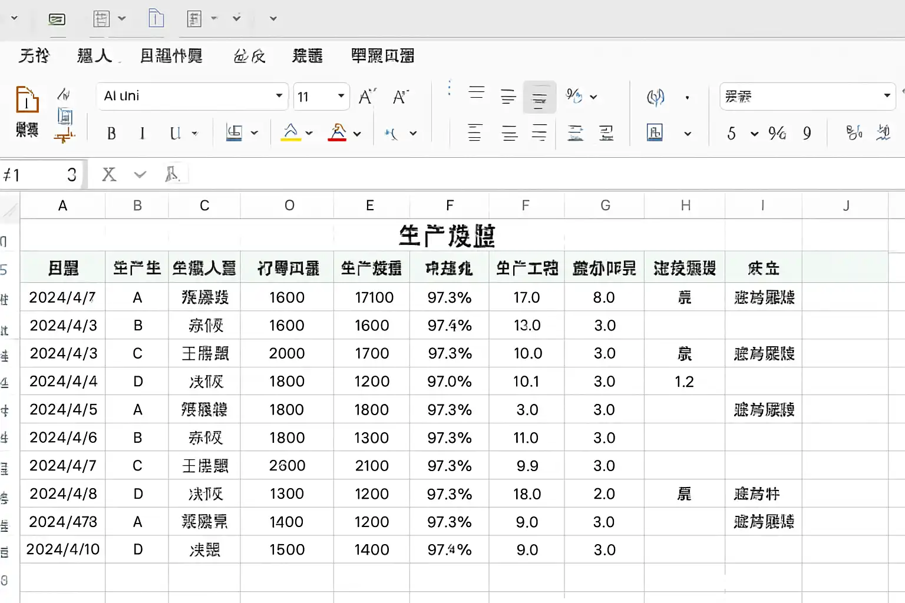Click the increase font size icon
Screen dimensions: 905x603
[367, 97]
